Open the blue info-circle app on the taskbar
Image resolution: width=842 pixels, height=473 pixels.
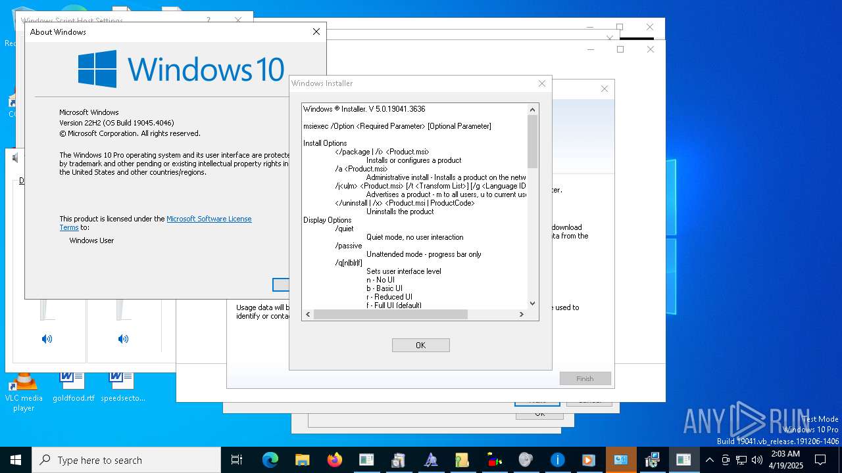pos(557,460)
